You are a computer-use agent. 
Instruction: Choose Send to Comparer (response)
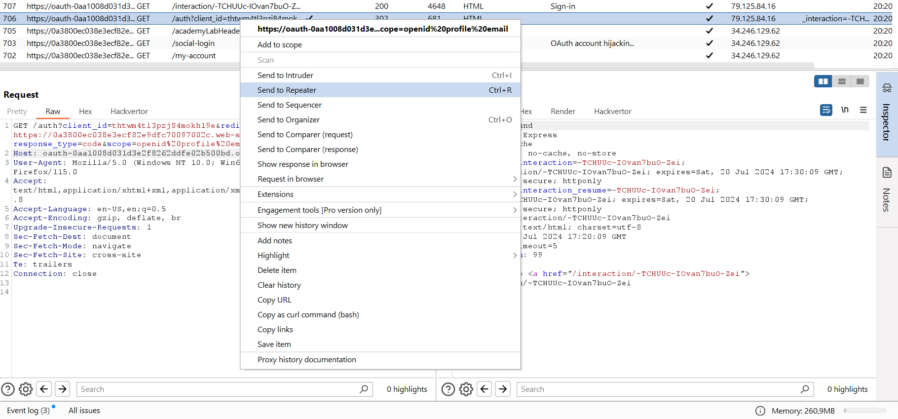click(x=380, y=150)
